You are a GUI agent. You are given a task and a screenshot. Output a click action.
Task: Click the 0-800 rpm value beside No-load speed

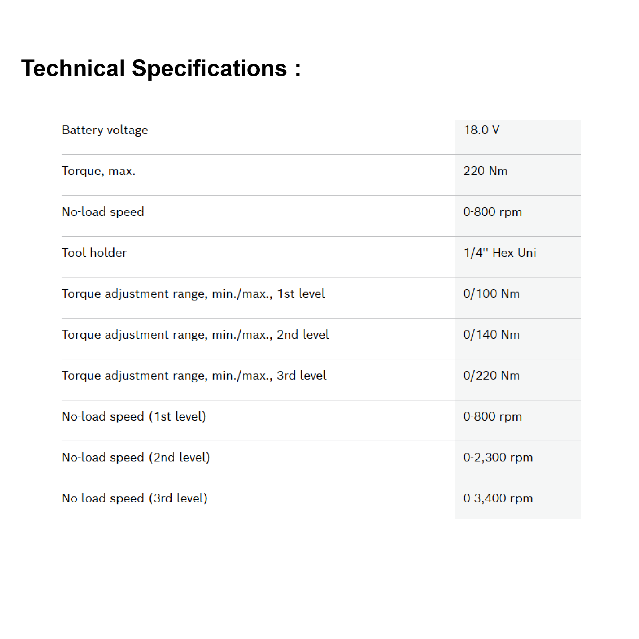coord(492,212)
